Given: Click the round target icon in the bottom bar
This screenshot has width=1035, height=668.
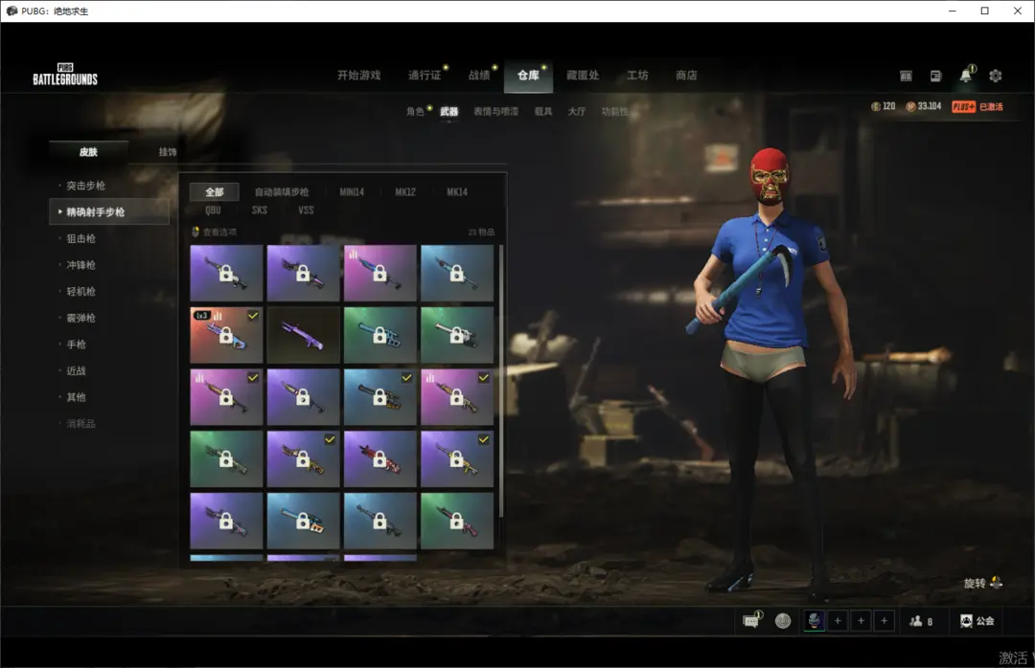Looking at the screenshot, I should (x=783, y=620).
